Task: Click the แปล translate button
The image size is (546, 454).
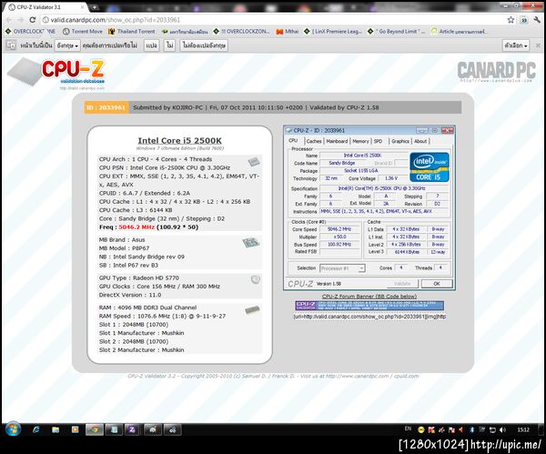Action: (x=151, y=45)
